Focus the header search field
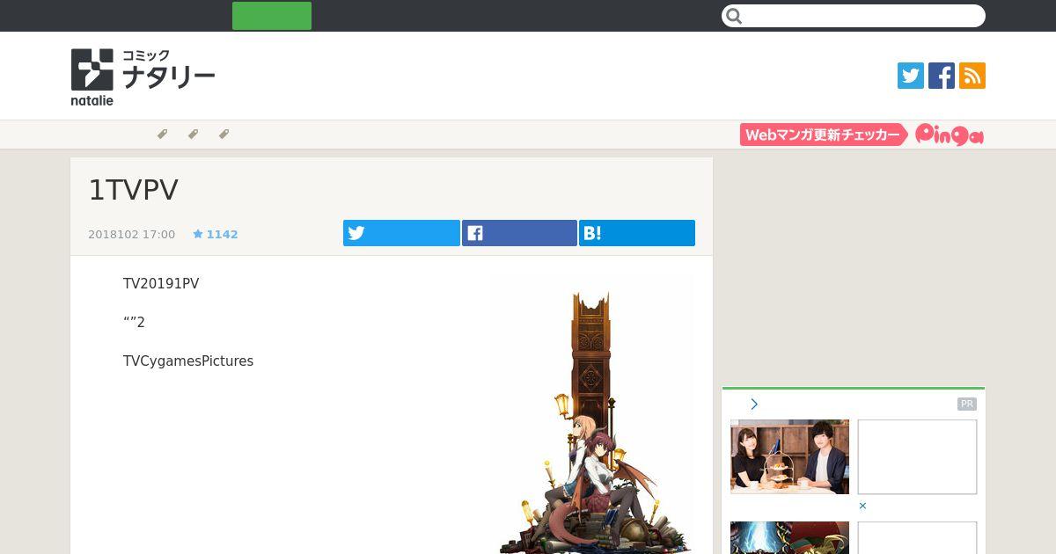The image size is (1056, 554). (x=853, y=16)
